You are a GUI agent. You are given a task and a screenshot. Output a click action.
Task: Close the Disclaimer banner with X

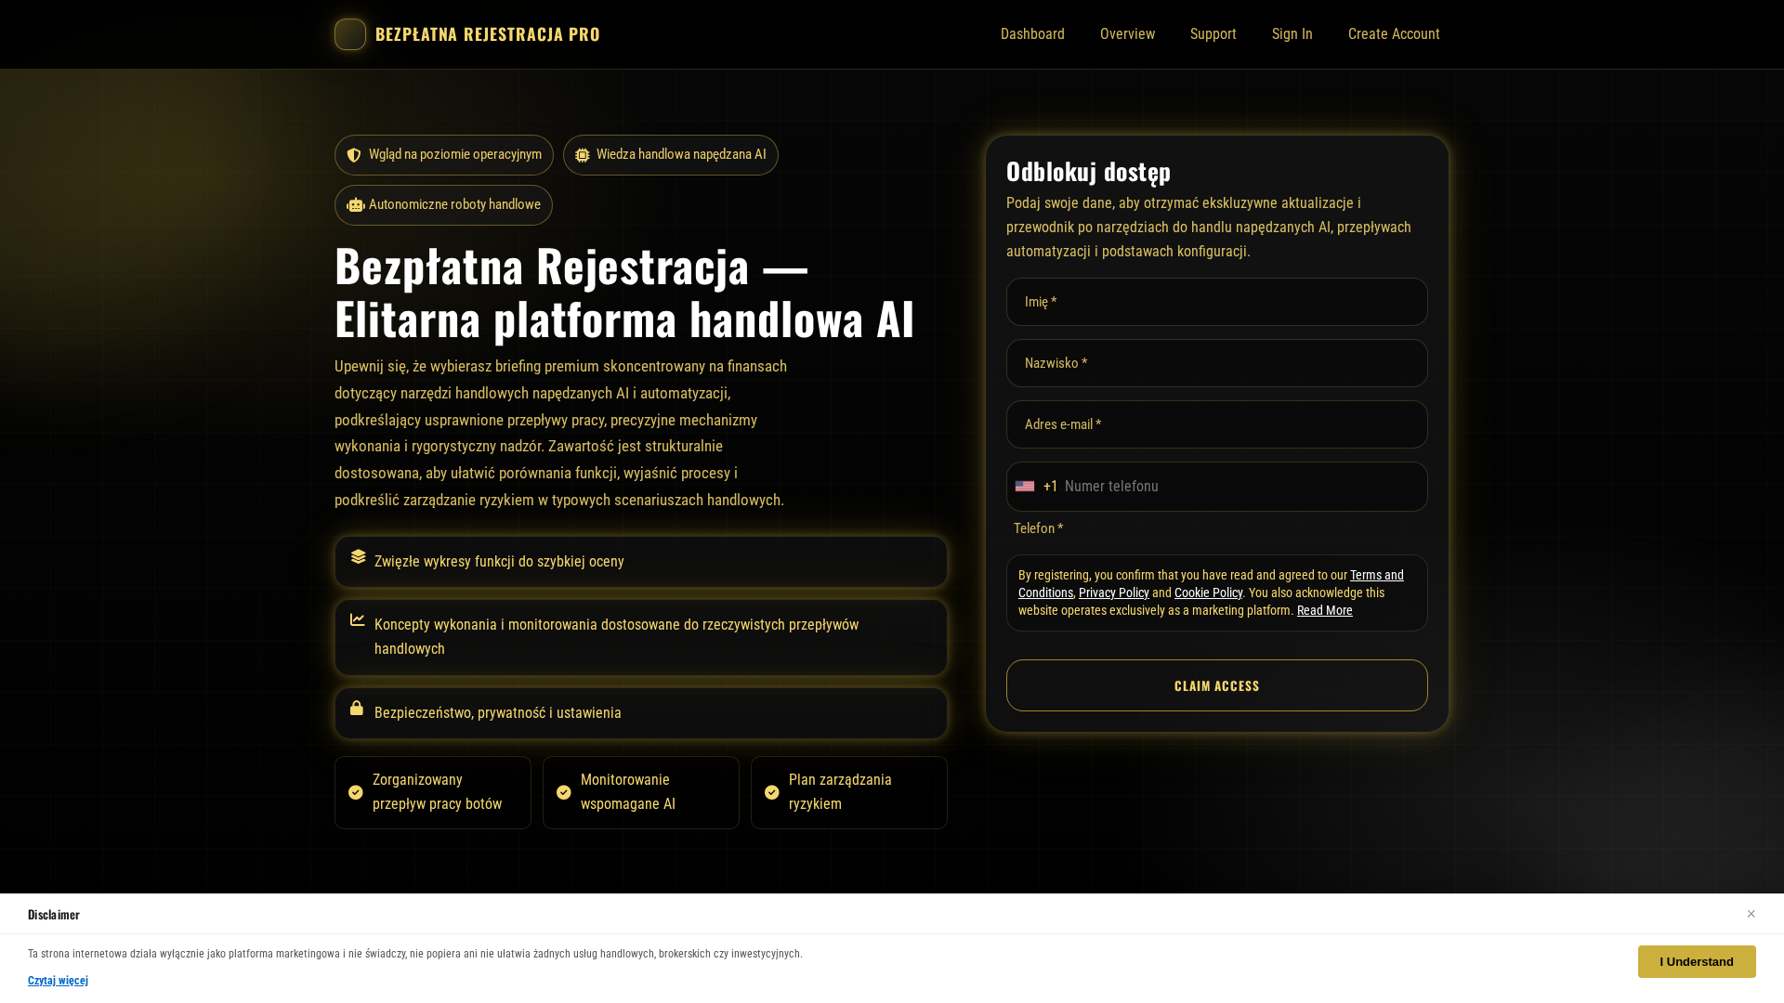pyautogui.click(x=1751, y=914)
